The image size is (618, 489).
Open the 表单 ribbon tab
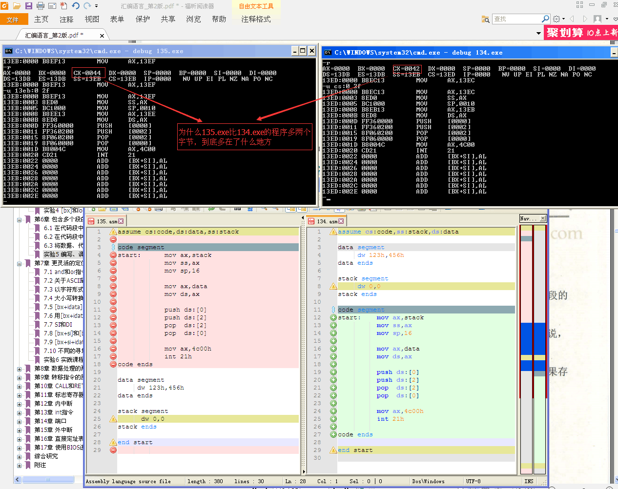(x=117, y=19)
